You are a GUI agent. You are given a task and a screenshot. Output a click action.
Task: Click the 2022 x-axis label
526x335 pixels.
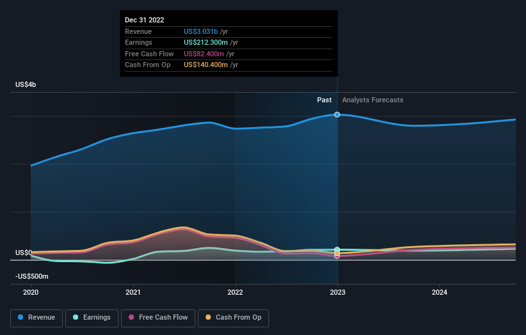(x=235, y=292)
